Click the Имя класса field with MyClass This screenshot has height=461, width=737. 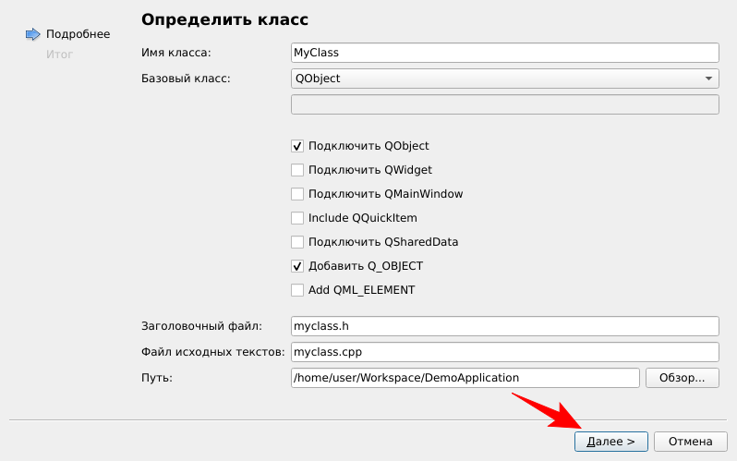[504, 53]
